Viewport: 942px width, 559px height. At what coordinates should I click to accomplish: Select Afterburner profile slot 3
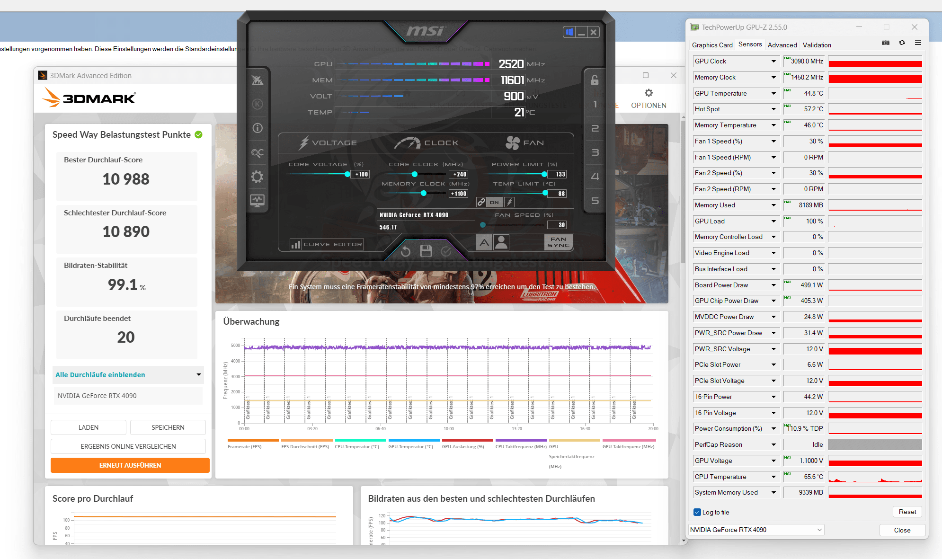595,152
